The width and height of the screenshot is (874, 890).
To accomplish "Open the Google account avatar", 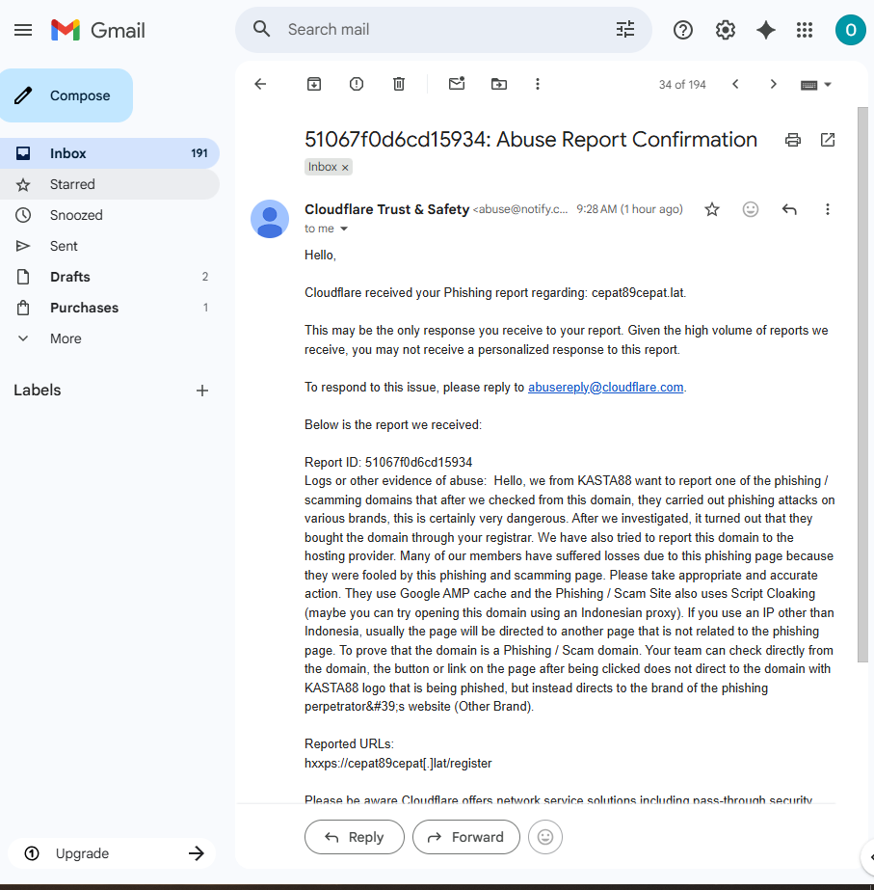I will coord(850,30).
